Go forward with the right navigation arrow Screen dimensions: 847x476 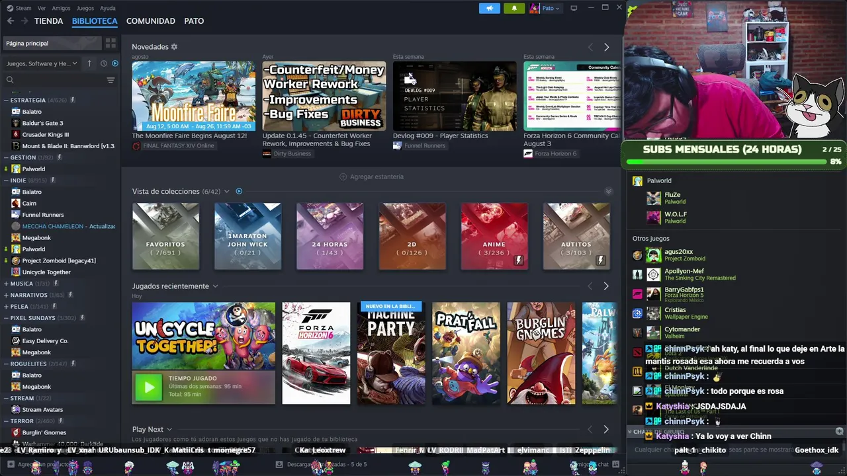pos(24,21)
